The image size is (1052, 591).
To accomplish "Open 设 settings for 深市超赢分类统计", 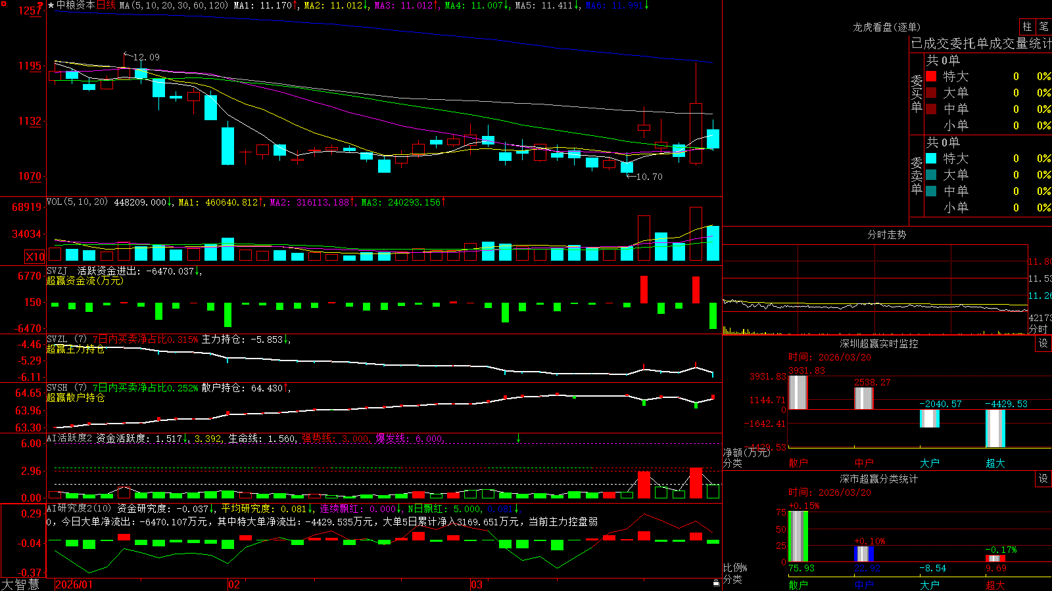I will 1043,479.
